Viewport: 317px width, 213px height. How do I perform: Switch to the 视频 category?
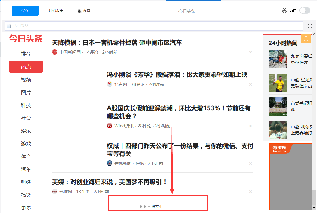(26, 80)
